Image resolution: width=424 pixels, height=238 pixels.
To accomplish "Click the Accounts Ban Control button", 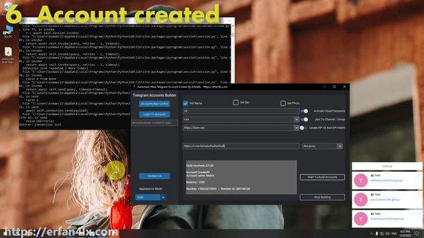I will (x=154, y=104).
